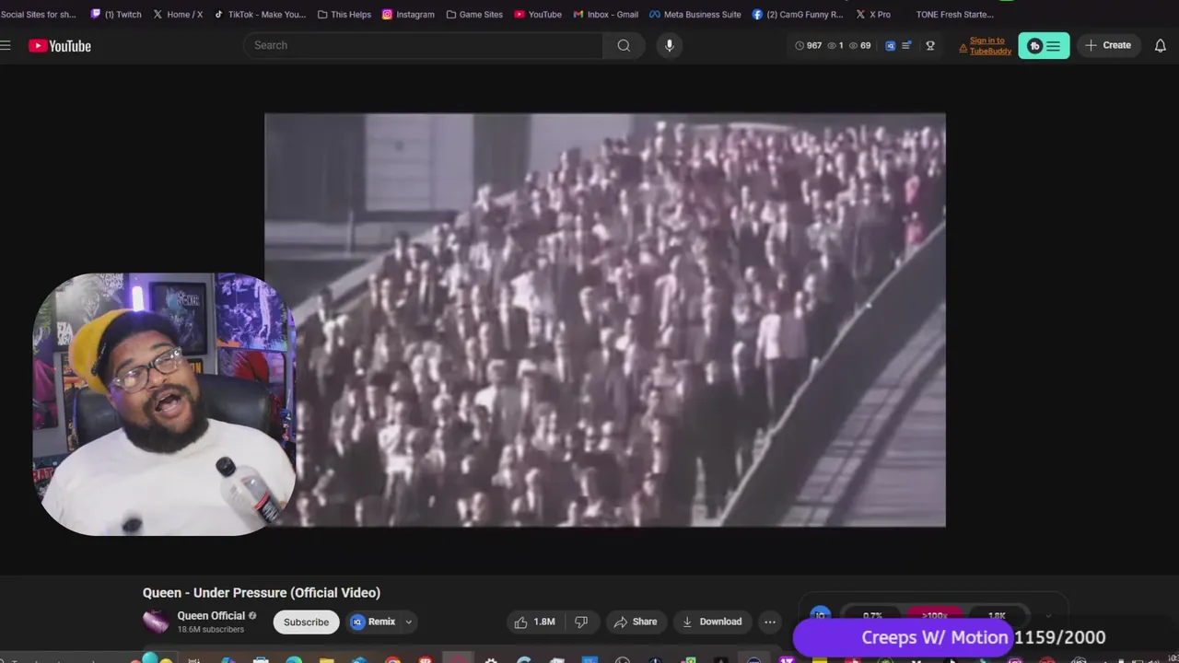1179x663 pixels.
Task: Open TikTok bookmark
Action: [x=260, y=14]
